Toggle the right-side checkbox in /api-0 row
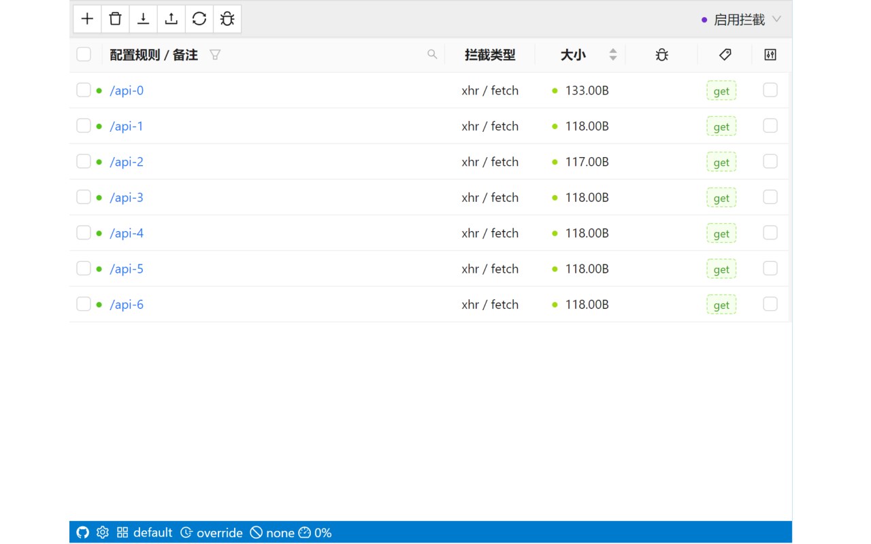This screenshot has height=544, width=871. [770, 90]
